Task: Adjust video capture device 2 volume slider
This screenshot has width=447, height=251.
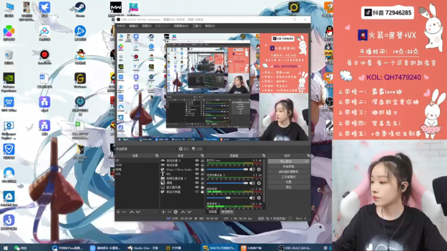Action: click(227, 184)
